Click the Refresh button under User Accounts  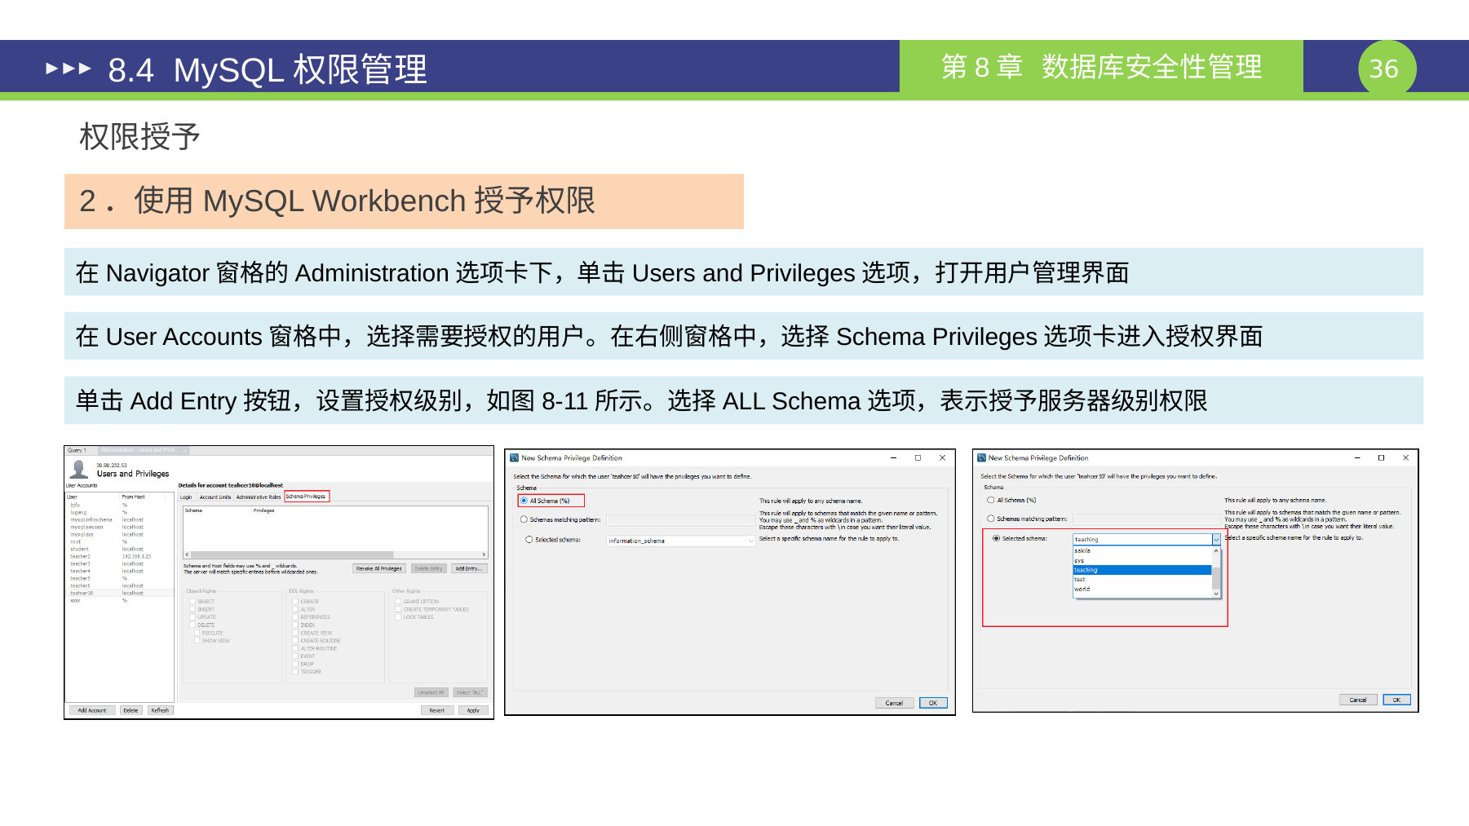click(x=160, y=710)
